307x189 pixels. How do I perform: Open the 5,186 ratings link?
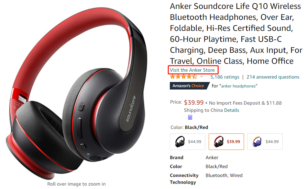pyautogui.click(x=225, y=77)
